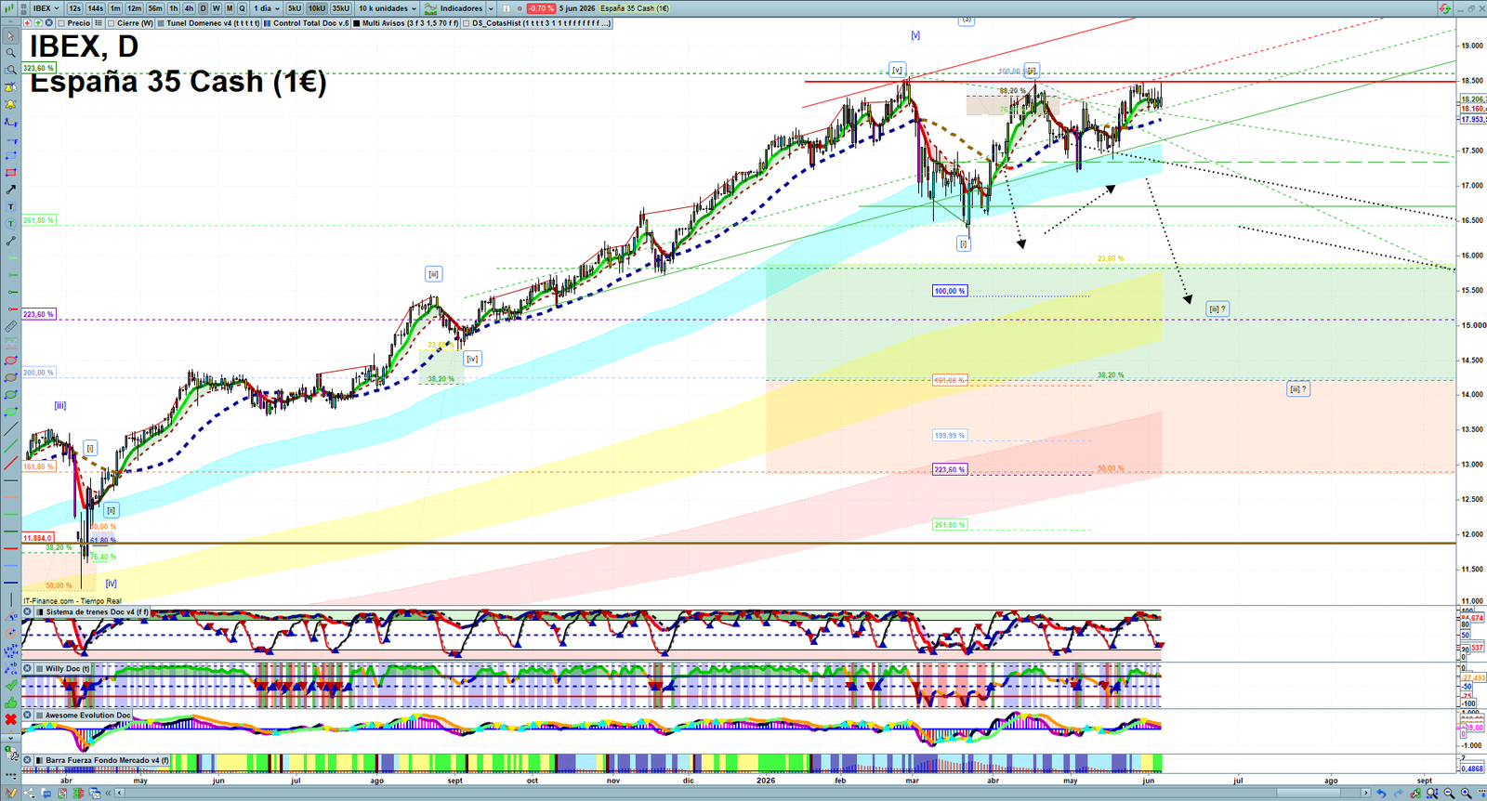
Task: Select the Q quarterly timeframe
Action: [x=242, y=8]
